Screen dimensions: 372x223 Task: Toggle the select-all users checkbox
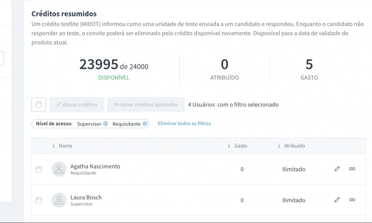pos(39,105)
